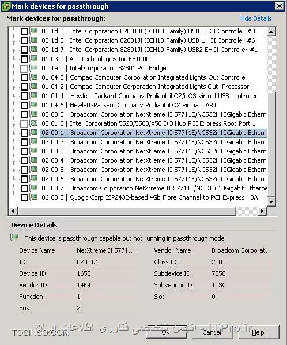The width and height of the screenshot is (287, 345).
Task: Click the horizontal scrollbar thumb
Action: pos(127,211)
